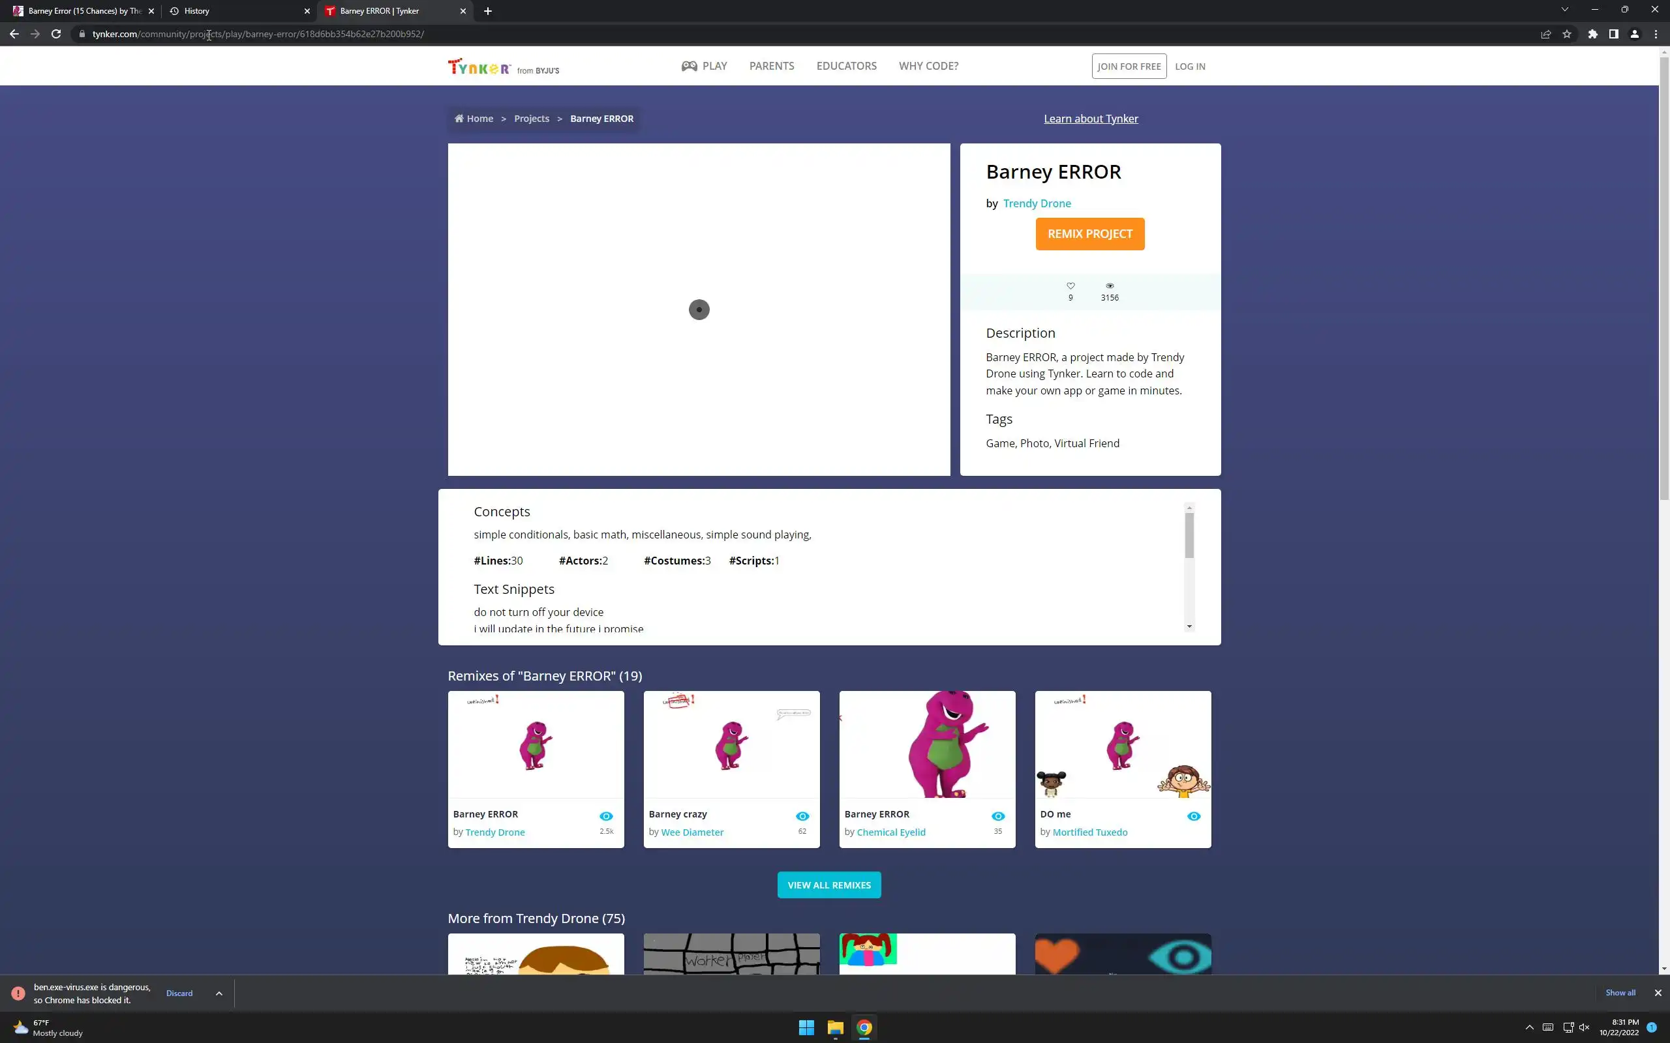Open File Explorer from taskbar
This screenshot has width=1670, height=1043.
pyautogui.click(x=835, y=1027)
